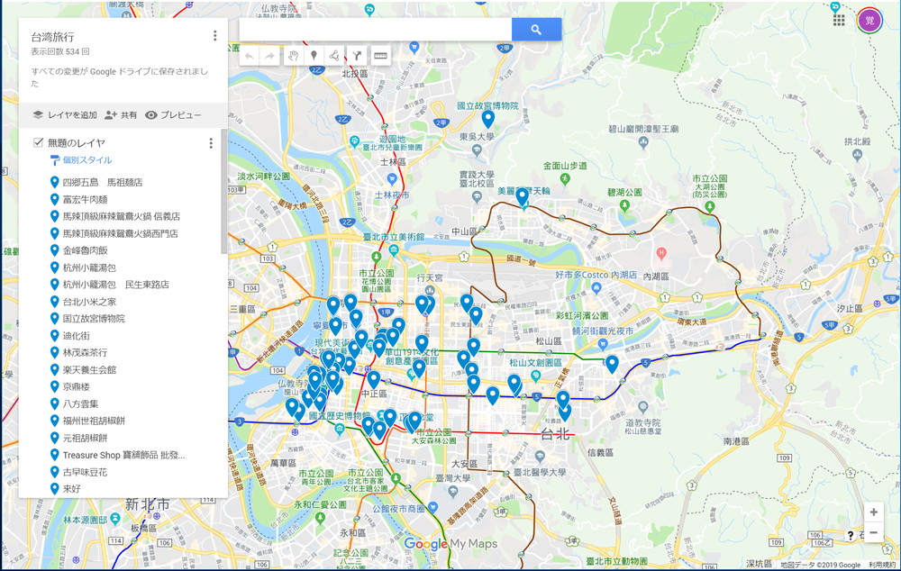Click the 東吳大學 school icon on map
Screen dimensions: 901x571
point(477,150)
